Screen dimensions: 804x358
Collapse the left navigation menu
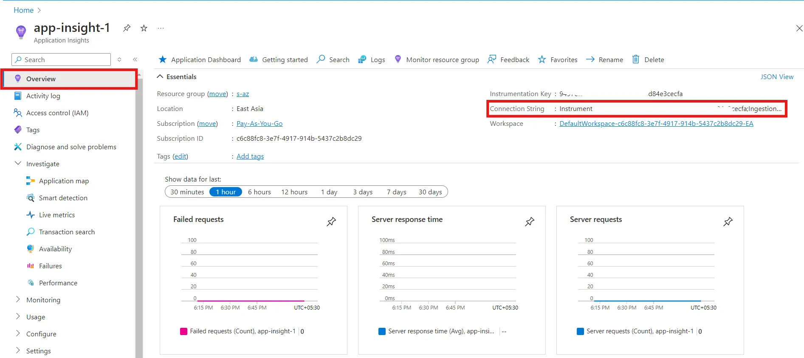pyautogui.click(x=135, y=60)
